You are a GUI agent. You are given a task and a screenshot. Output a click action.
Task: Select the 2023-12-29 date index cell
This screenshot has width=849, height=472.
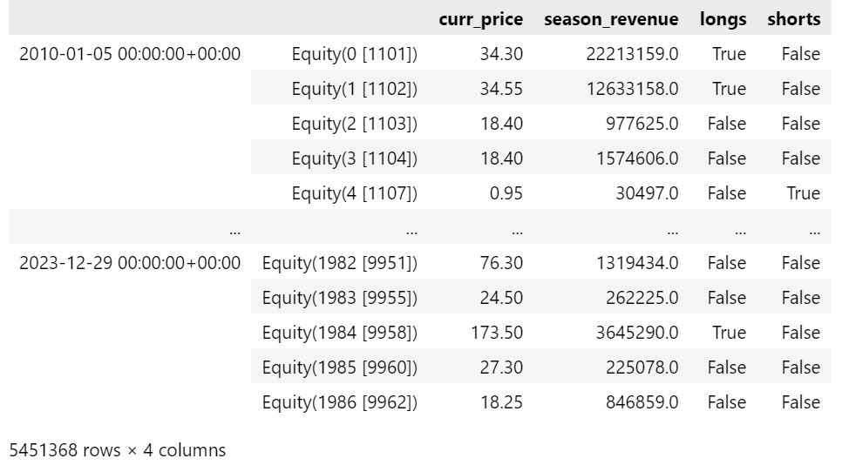pos(130,263)
